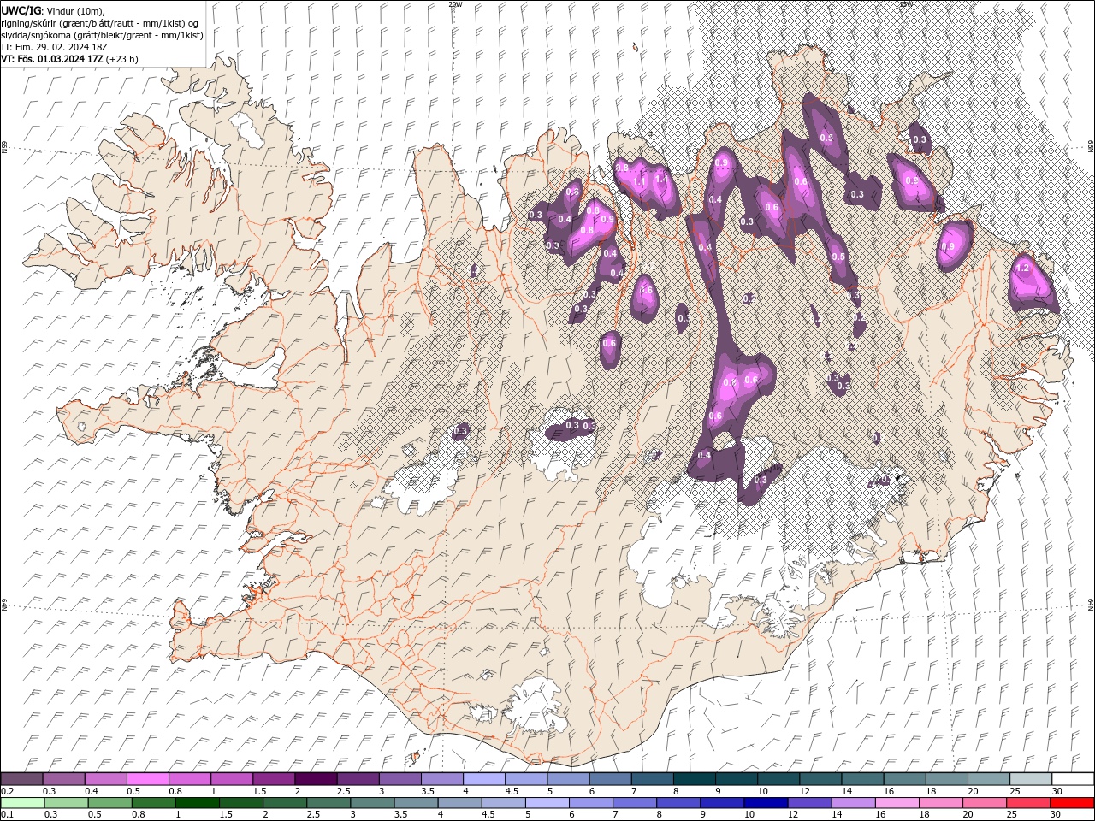Screen dimensions: 1095x821
Task: Click the 1.4 snowfall value in northern patch
Action: click(x=660, y=179)
